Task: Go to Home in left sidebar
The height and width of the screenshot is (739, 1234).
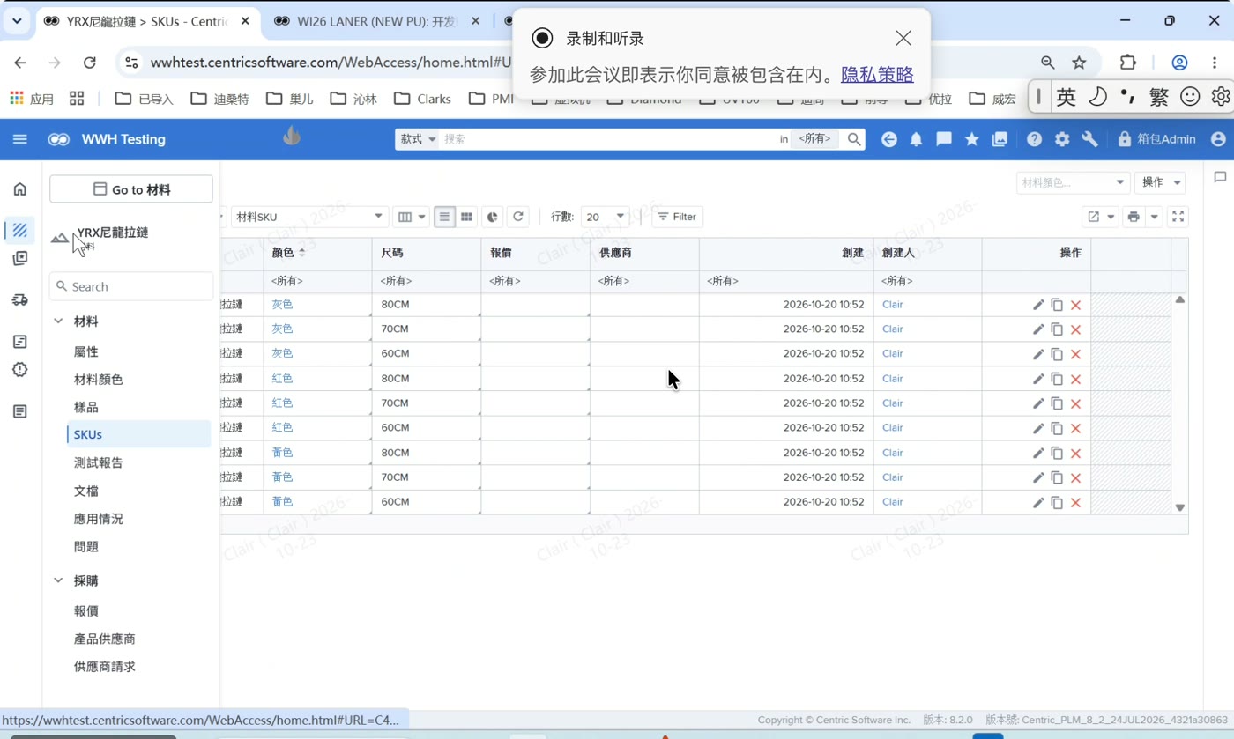Action: (x=20, y=188)
